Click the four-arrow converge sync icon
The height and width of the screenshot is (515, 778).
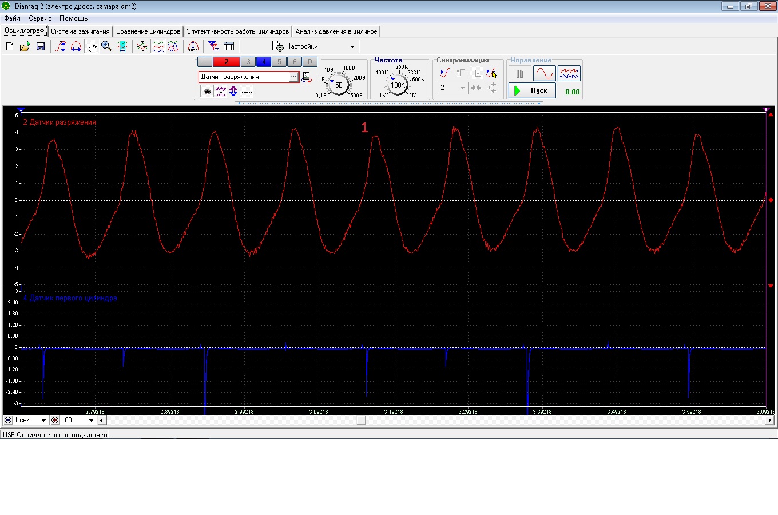[491, 88]
